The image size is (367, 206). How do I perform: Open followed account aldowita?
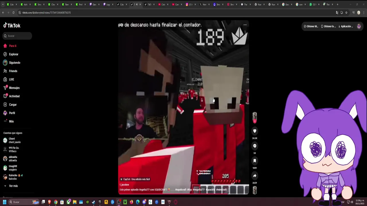[x=10, y=159]
